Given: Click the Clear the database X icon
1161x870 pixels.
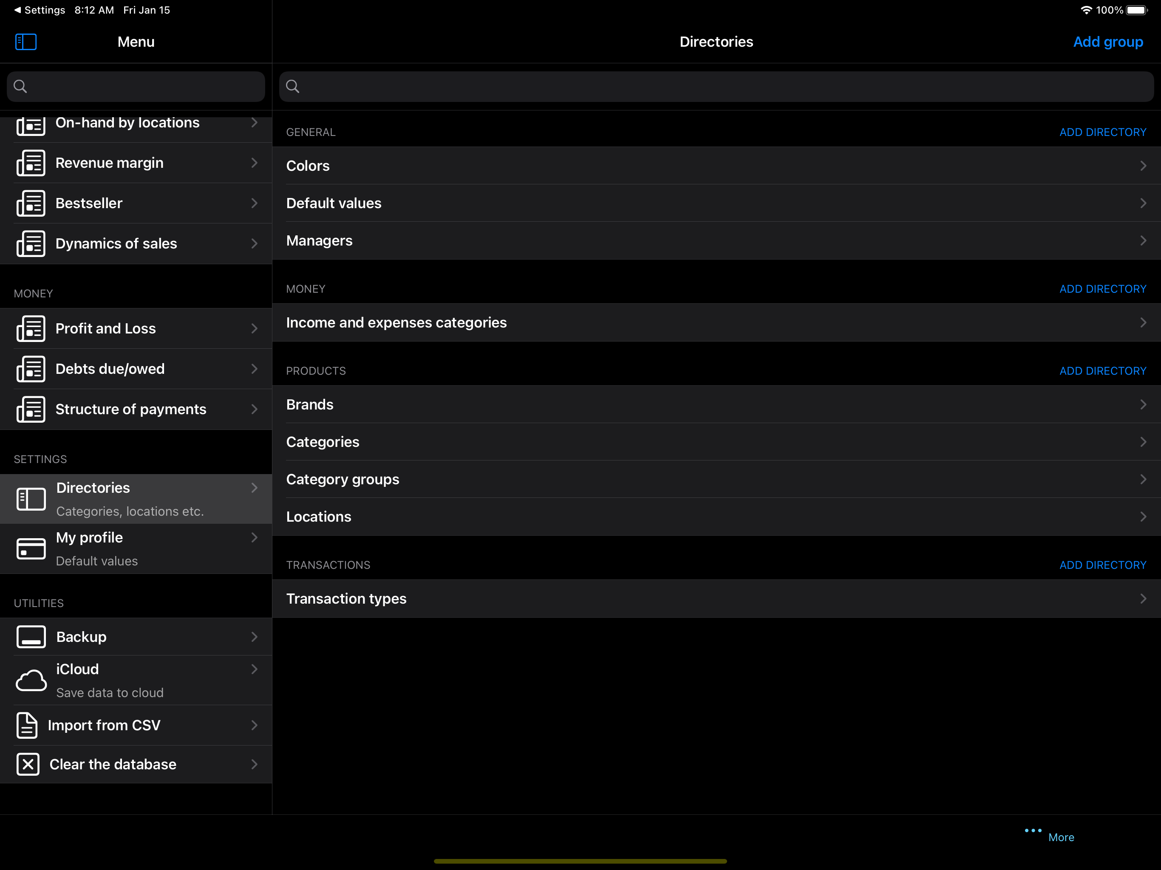Looking at the screenshot, I should pos(28,764).
